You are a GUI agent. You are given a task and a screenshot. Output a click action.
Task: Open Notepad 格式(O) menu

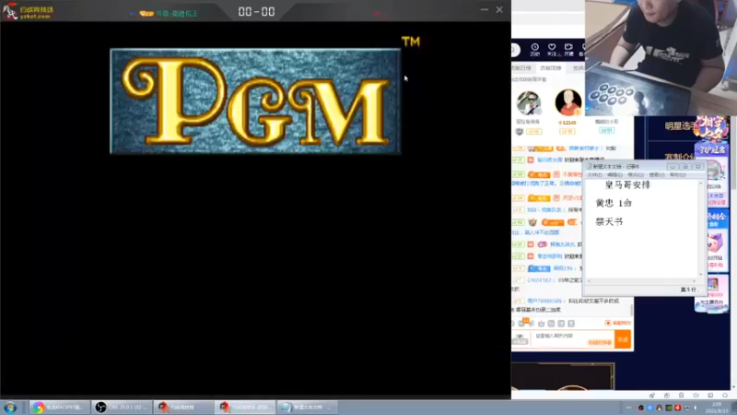click(x=636, y=175)
